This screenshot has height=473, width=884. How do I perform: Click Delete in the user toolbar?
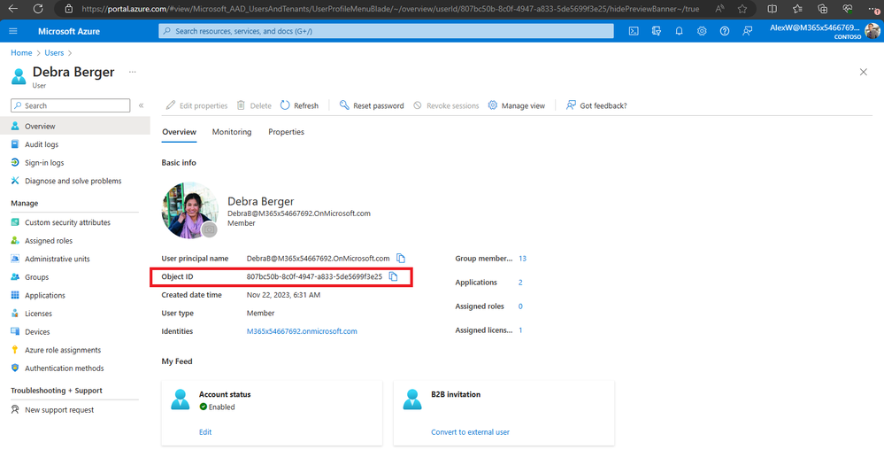(x=254, y=105)
